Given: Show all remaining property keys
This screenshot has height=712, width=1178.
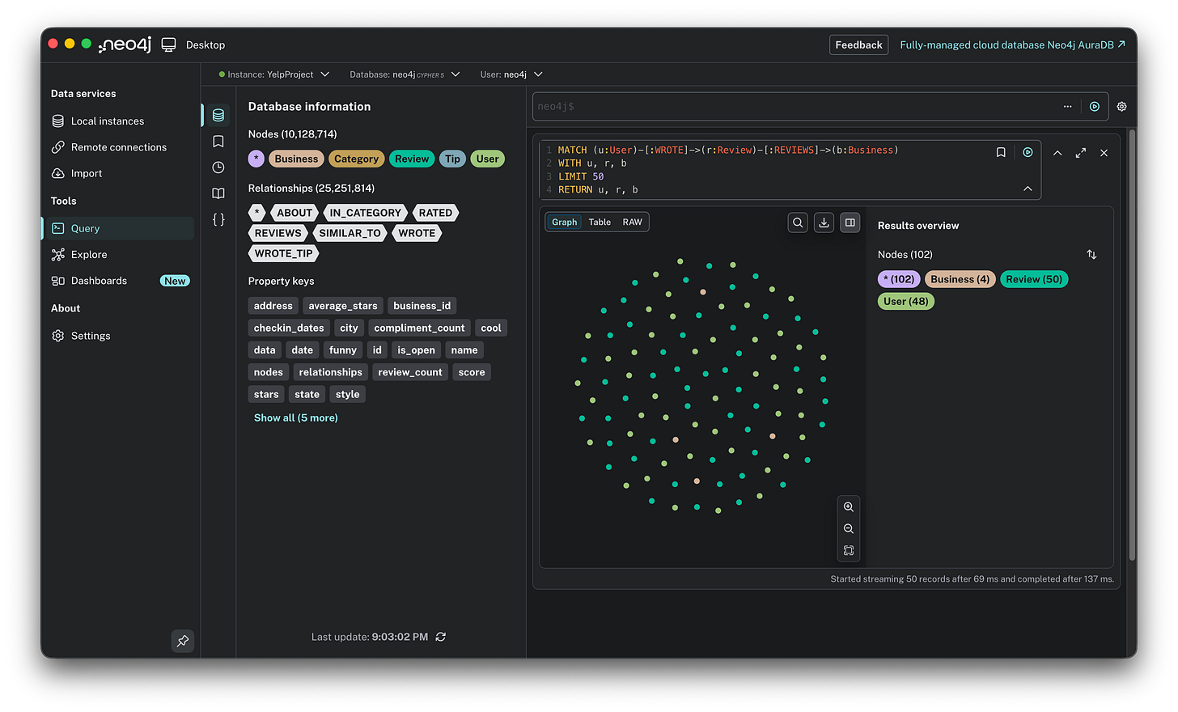Looking at the screenshot, I should [295, 417].
